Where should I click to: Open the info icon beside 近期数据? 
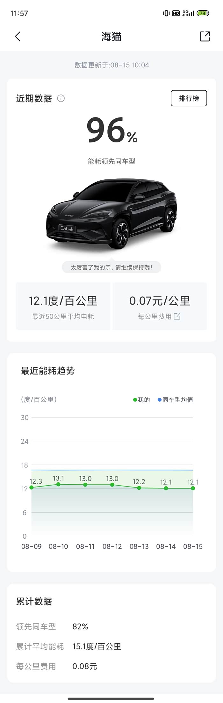tap(61, 98)
